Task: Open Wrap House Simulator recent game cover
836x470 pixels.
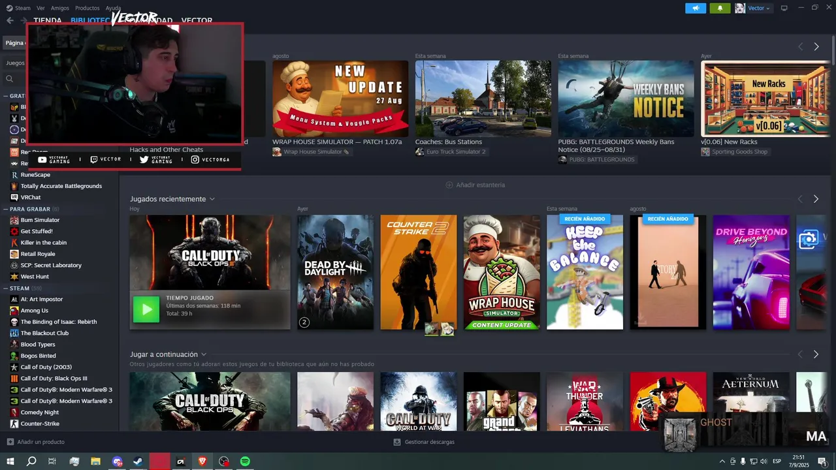Action: pyautogui.click(x=502, y=272)
